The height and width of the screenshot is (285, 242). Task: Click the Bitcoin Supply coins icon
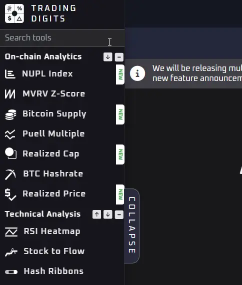point(10,114)
